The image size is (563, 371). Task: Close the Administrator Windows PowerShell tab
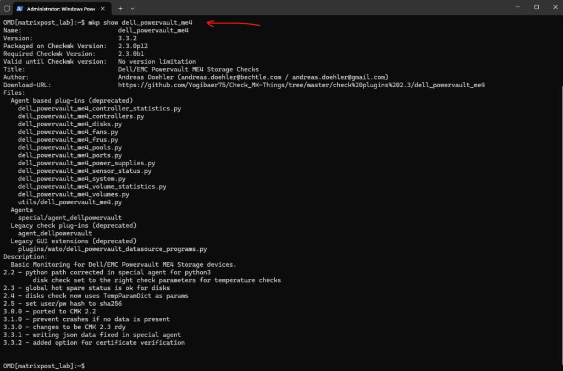click(x=104, y=8)
